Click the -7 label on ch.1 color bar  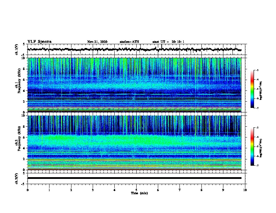click(257, 108)
